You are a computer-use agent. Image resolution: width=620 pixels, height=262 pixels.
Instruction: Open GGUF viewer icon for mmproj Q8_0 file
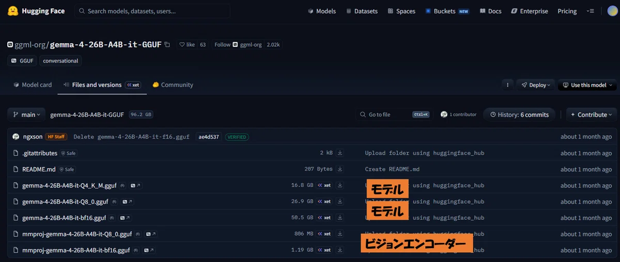(151, 234)
